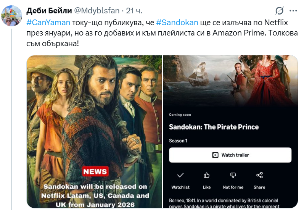Select the Season 1 label
Screen dimensions: 304x210
(178, 141)
